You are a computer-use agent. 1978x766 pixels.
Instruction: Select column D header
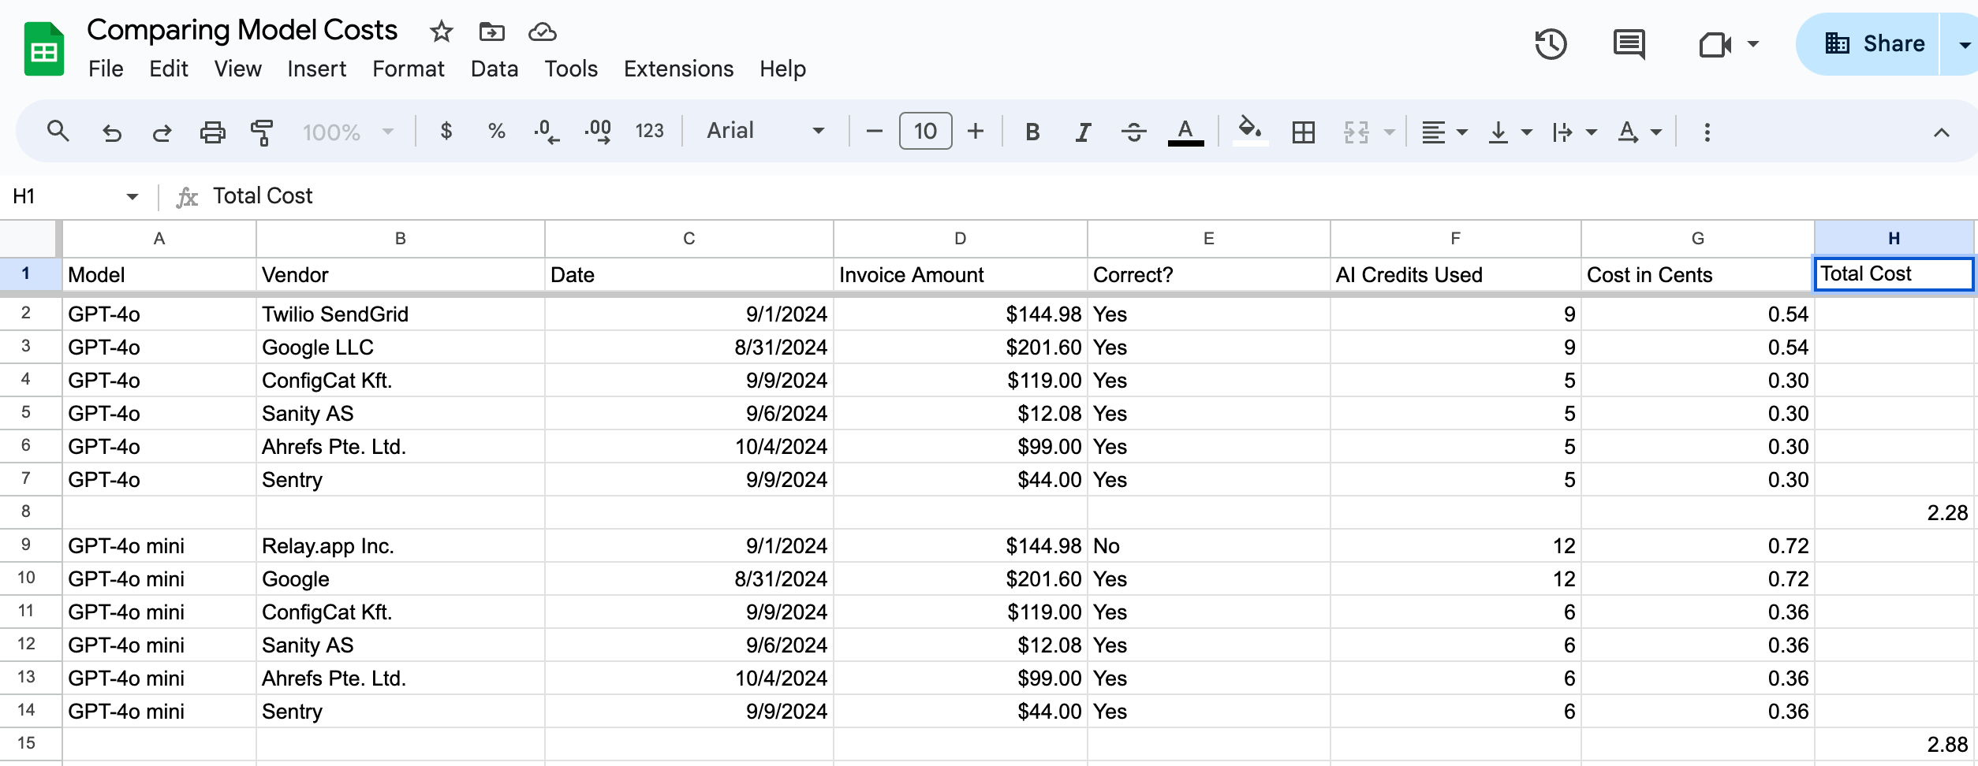click(960, 239)
